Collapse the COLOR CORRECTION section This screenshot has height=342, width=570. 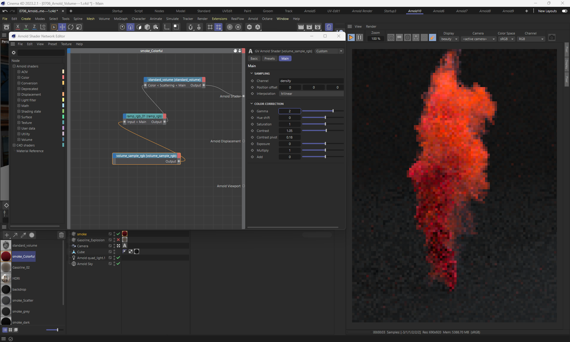click(x=252, y=104)
